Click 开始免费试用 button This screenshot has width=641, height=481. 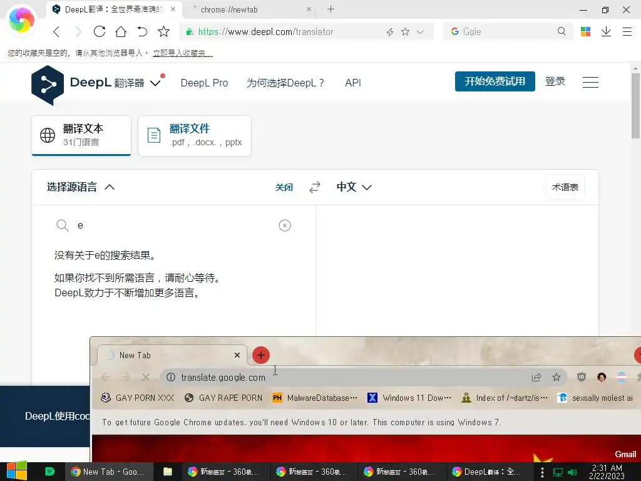point(495,81)
